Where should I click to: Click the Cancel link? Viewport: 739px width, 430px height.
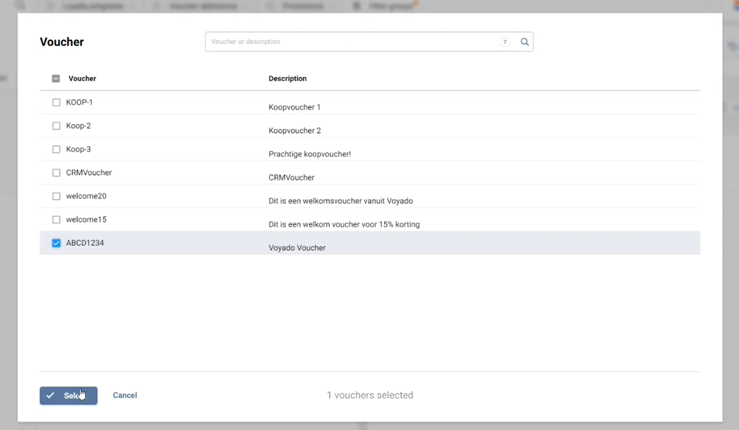(125, 395)
